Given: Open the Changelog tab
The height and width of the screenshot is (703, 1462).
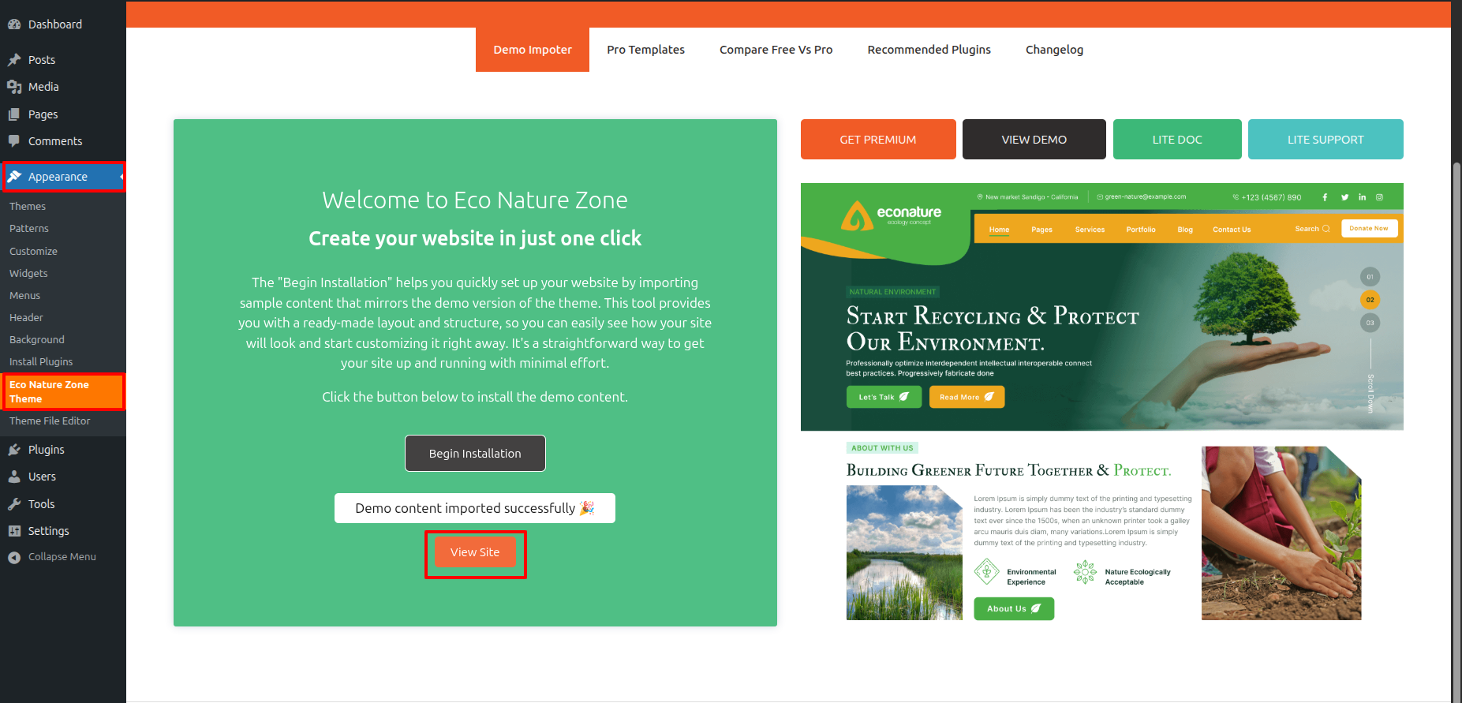Looking at the screenshot, I should [x=1054, y=50].
